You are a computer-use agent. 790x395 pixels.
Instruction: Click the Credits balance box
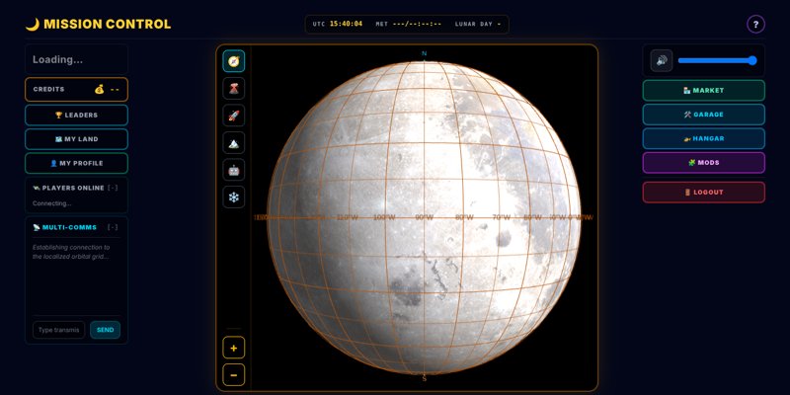pyautogui.click(x=77, y=89)
